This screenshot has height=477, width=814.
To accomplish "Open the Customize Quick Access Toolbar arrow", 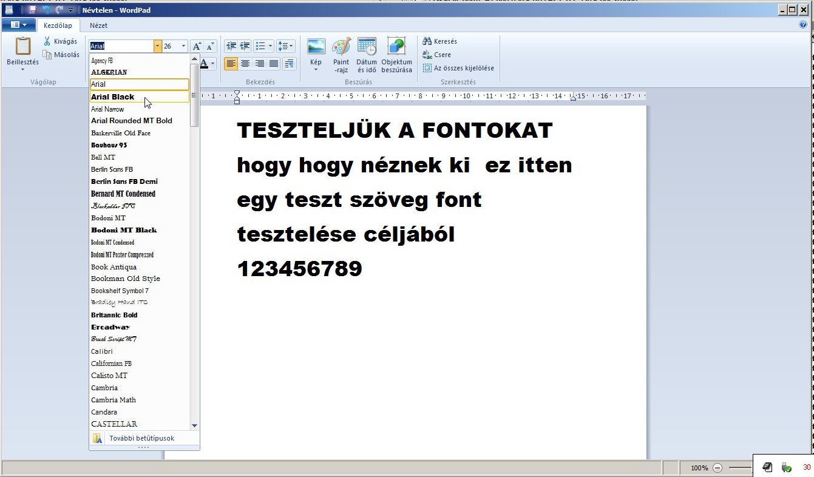I will pos(71,11).
